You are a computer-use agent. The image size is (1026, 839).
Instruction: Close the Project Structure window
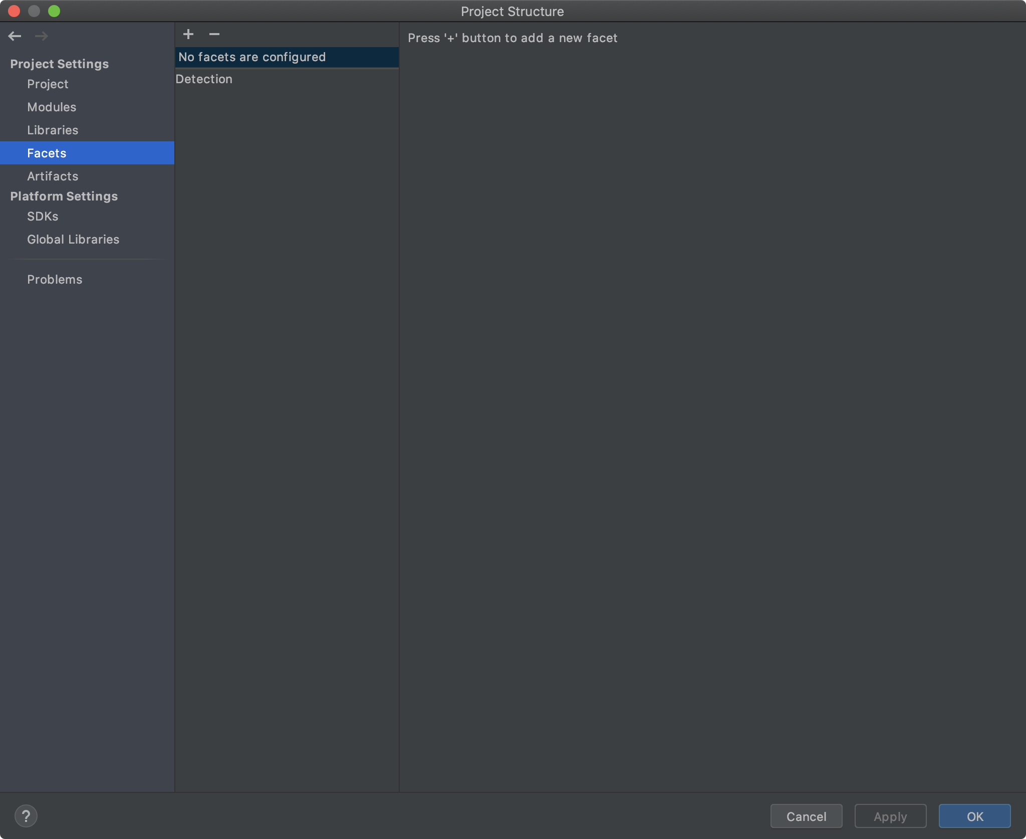[x=14, y=11]
